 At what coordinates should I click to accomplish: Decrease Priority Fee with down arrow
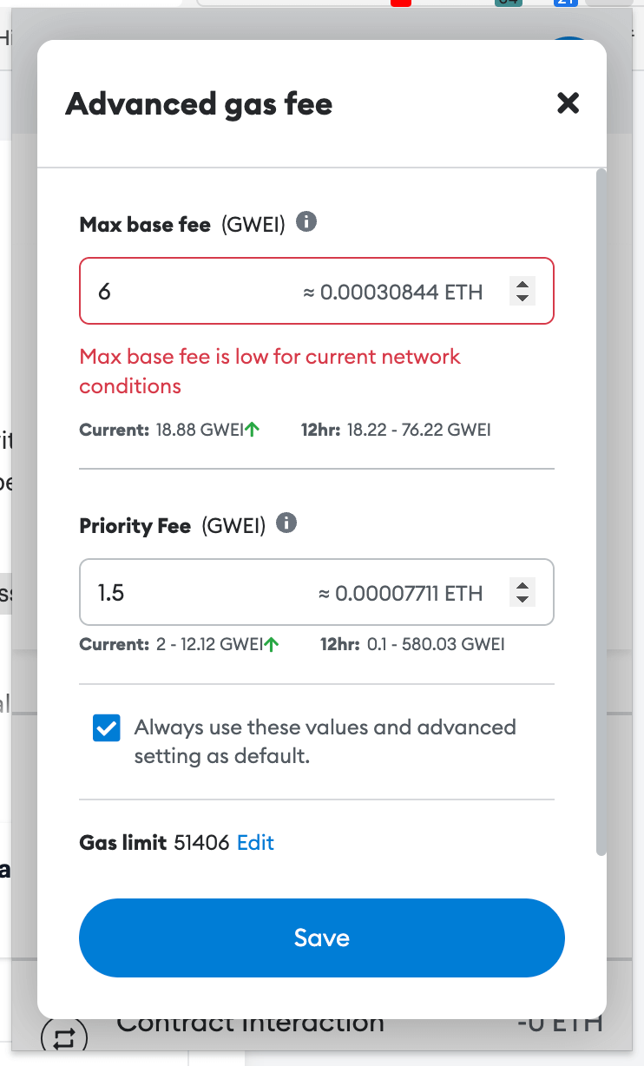[x=522, y=600]
